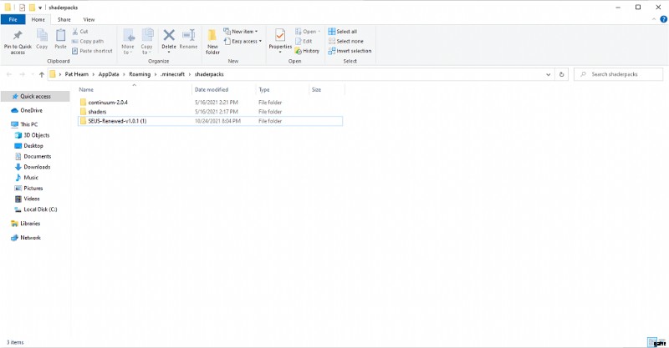Open OneDrive in navigation pane

click(27, 110)
